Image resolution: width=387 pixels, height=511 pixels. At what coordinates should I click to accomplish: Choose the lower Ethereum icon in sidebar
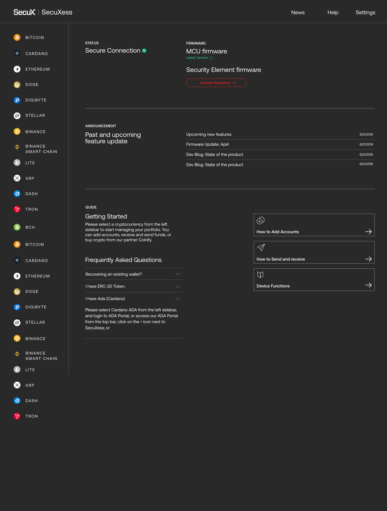click(17, 276)
